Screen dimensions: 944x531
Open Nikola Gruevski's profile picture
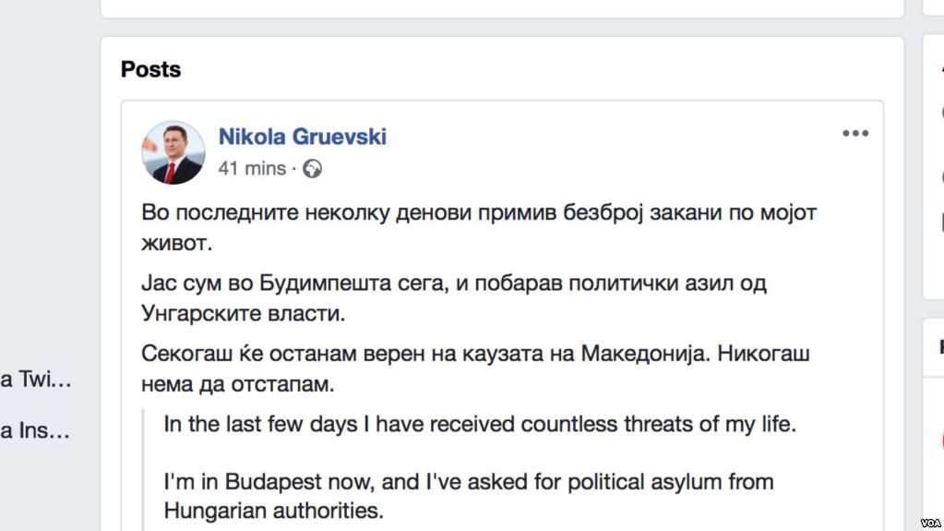click(173, 152)
